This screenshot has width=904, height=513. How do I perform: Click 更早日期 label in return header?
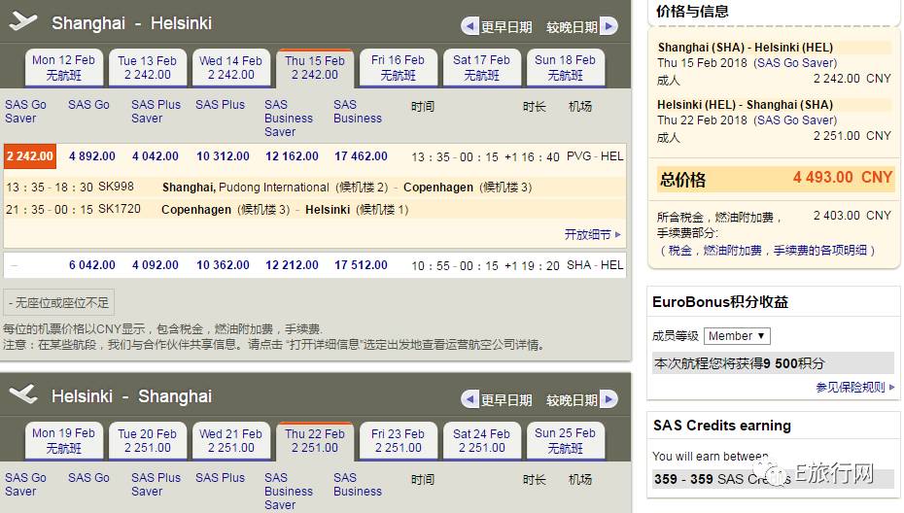coord(506,400)
